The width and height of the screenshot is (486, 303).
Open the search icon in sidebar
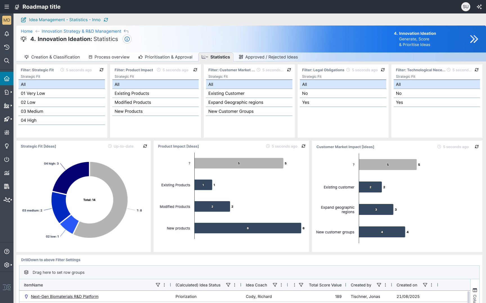(x=7, y=61)
